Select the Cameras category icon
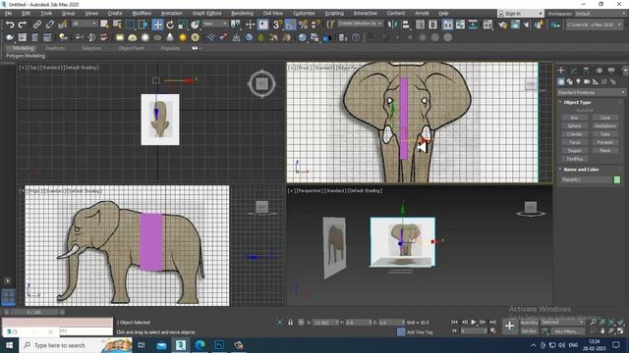The image size is (629, 353). pyautogui.click(x=587, y=81)
